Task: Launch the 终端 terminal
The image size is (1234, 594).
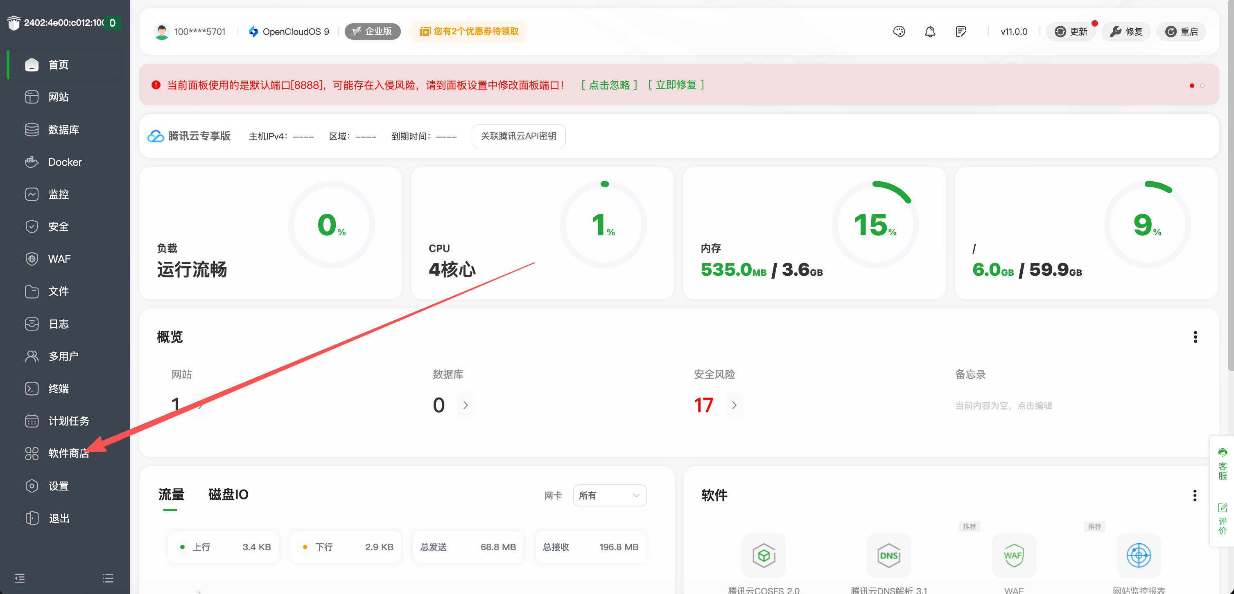Action: tap(59, 388)
